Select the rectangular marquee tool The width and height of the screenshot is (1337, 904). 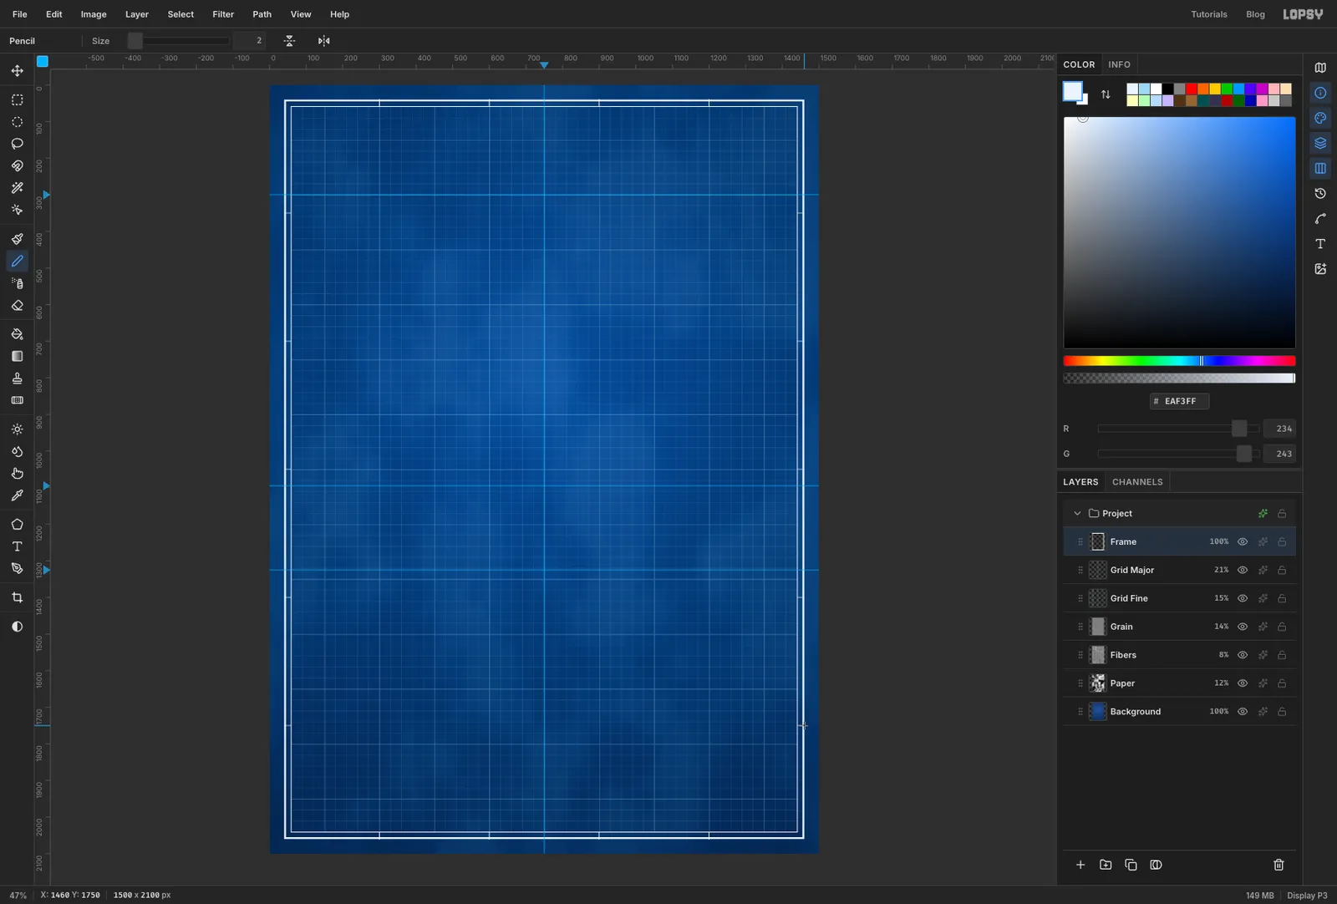(17, 99)
